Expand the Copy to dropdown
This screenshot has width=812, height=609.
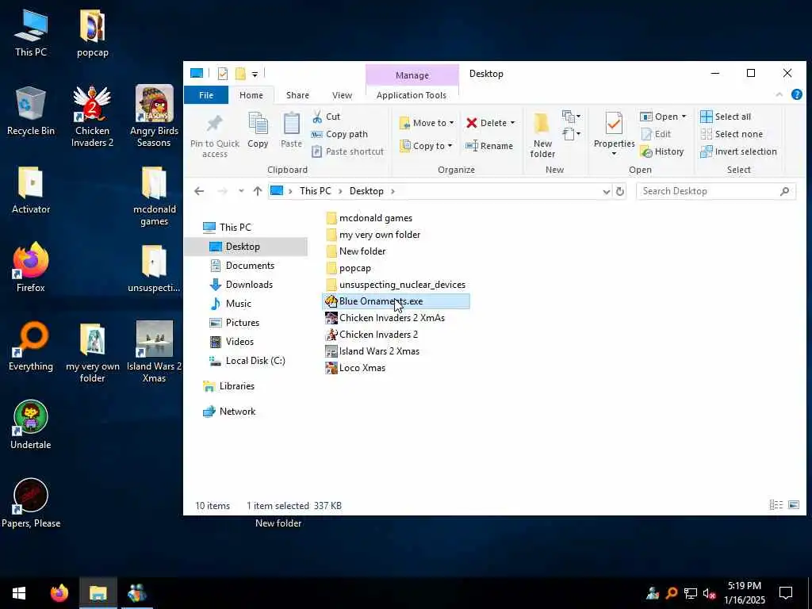pyautogui.click(x=450, y=146)
